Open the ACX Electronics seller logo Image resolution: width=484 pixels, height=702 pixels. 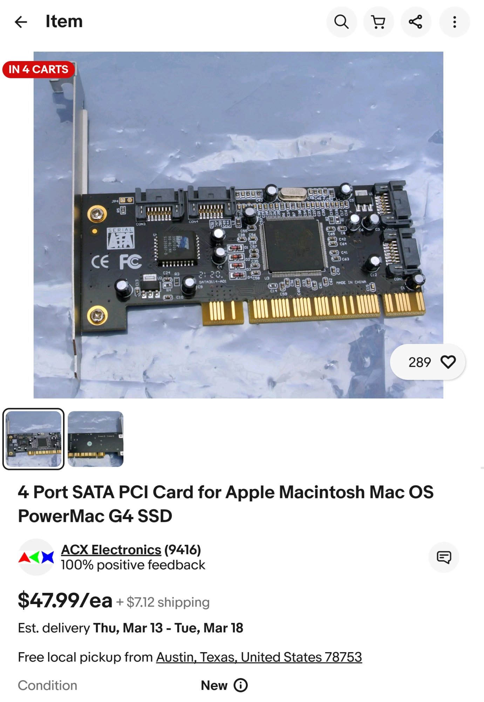coord(36,557)
